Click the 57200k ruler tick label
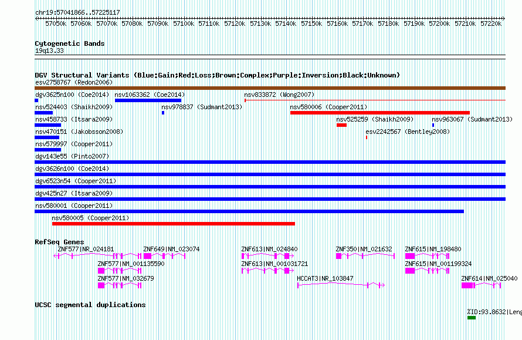 coord(439,23)
